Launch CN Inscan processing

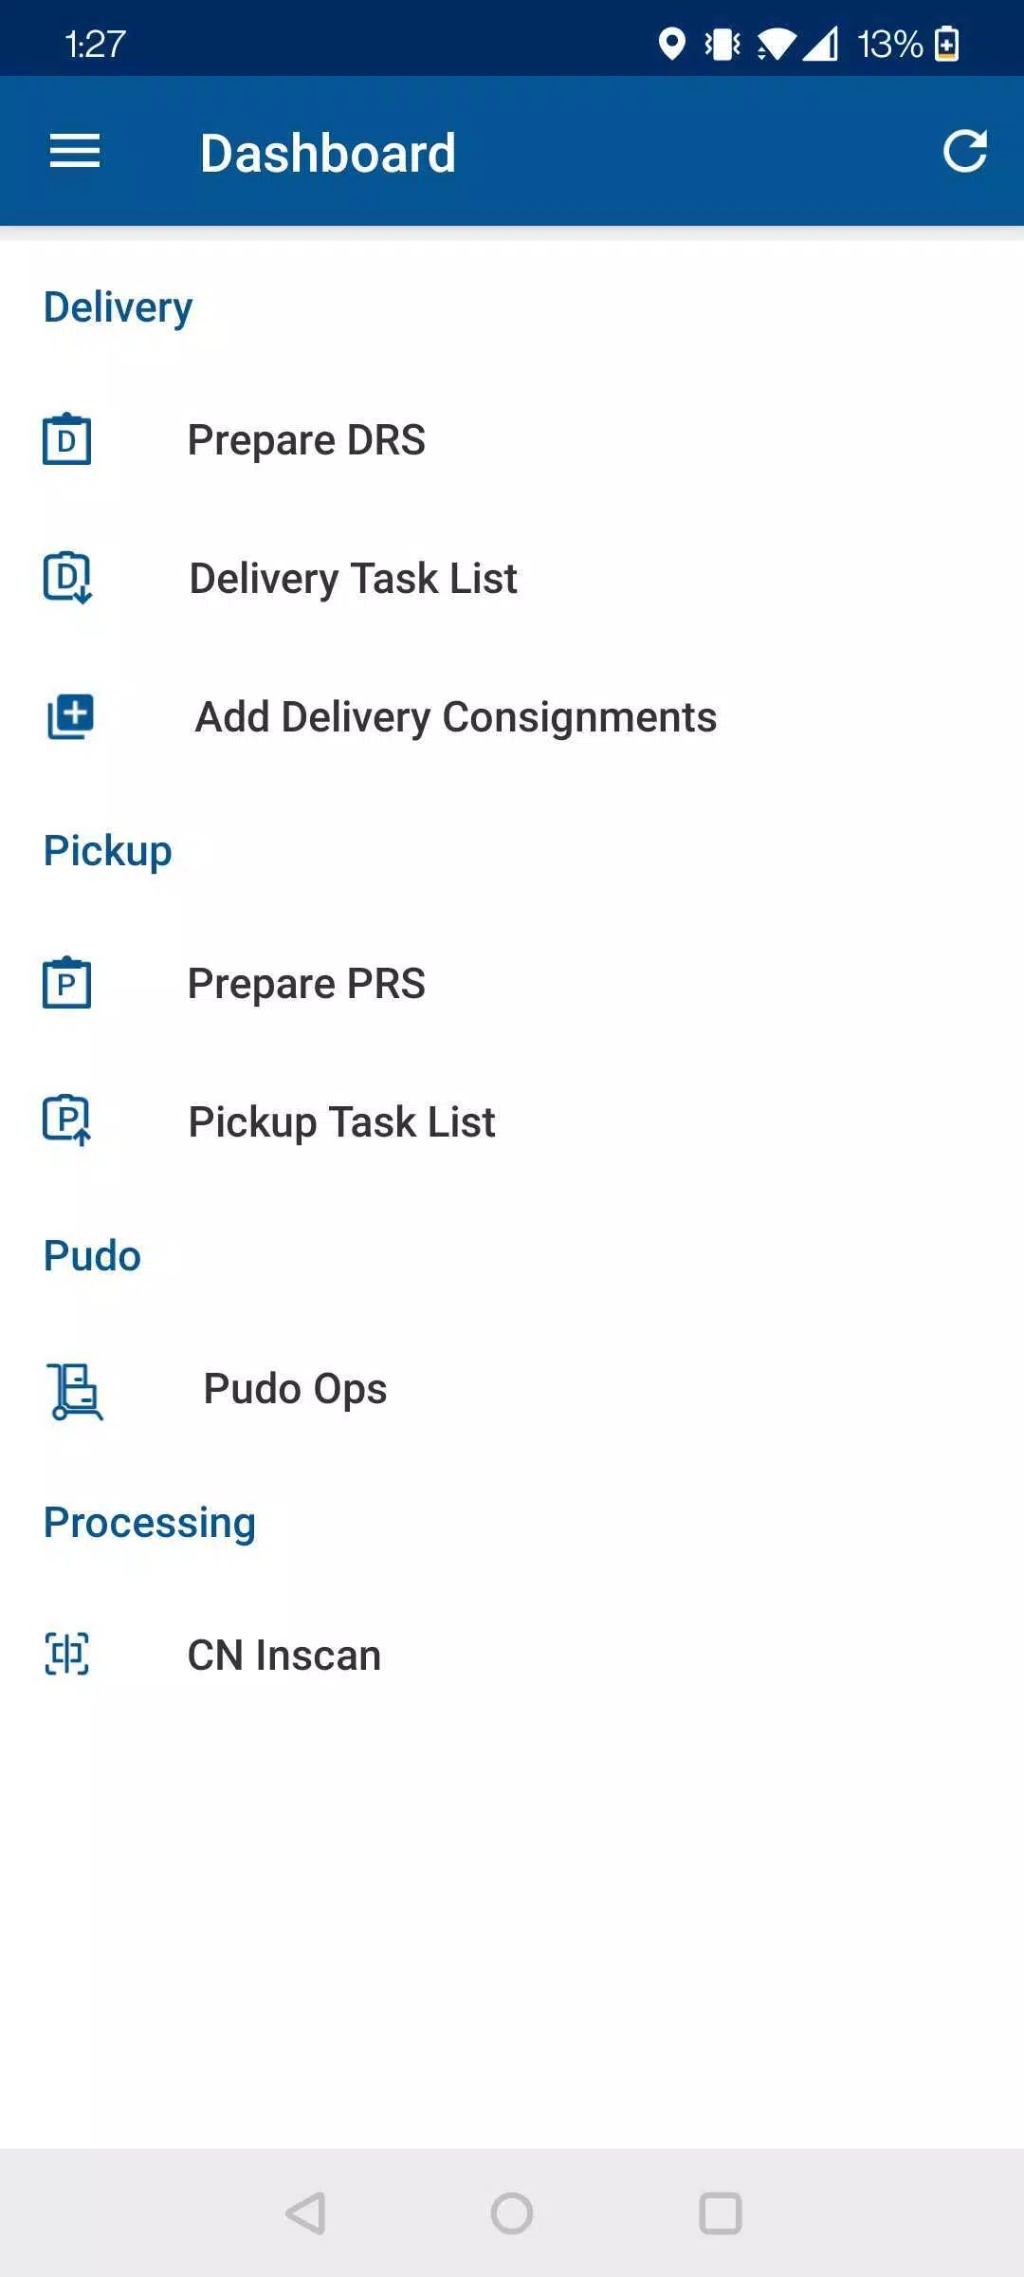[x=283, y=1656]
